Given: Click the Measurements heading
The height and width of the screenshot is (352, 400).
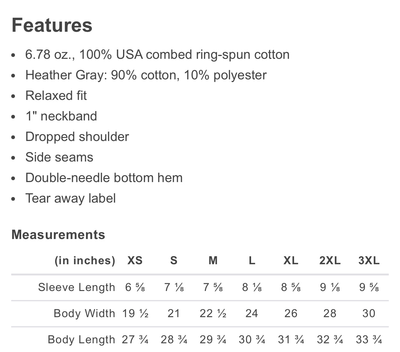Looking at the screenshot, I should [58, 235].
